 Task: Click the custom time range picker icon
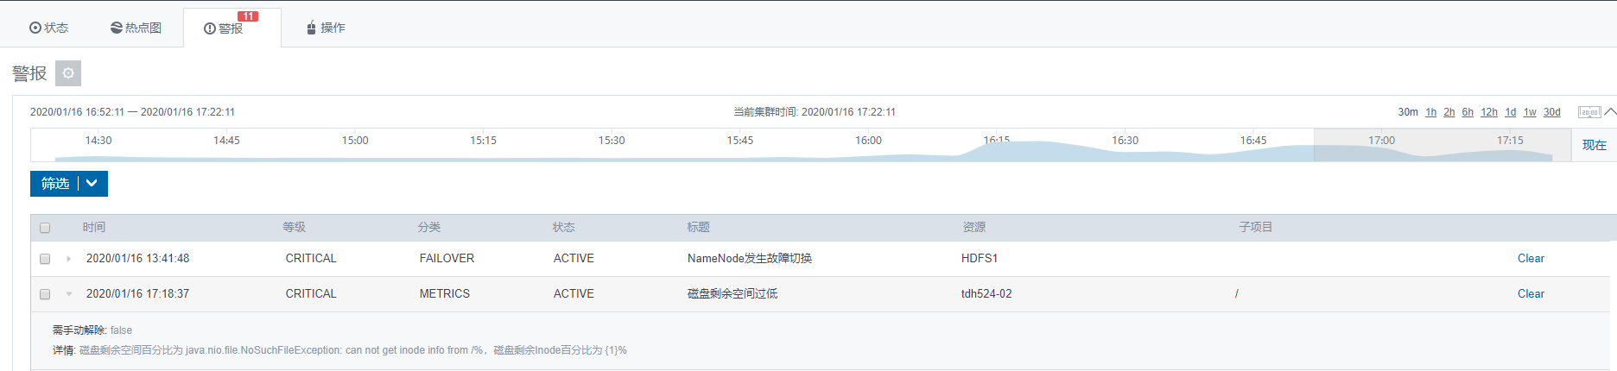coord(1588,112)
